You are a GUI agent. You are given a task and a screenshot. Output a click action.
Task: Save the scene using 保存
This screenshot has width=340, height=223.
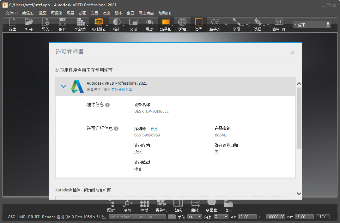(x=62, y=24)
